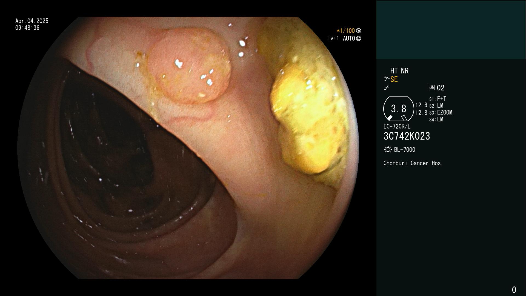This screenshot has height=296, width=526.
Task: Click the BL-7000 light source label
Action: click(x=405, y=150)
